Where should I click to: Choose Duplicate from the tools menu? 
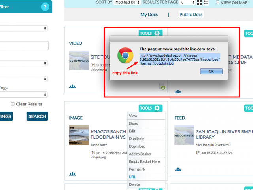tap(146, 139)
